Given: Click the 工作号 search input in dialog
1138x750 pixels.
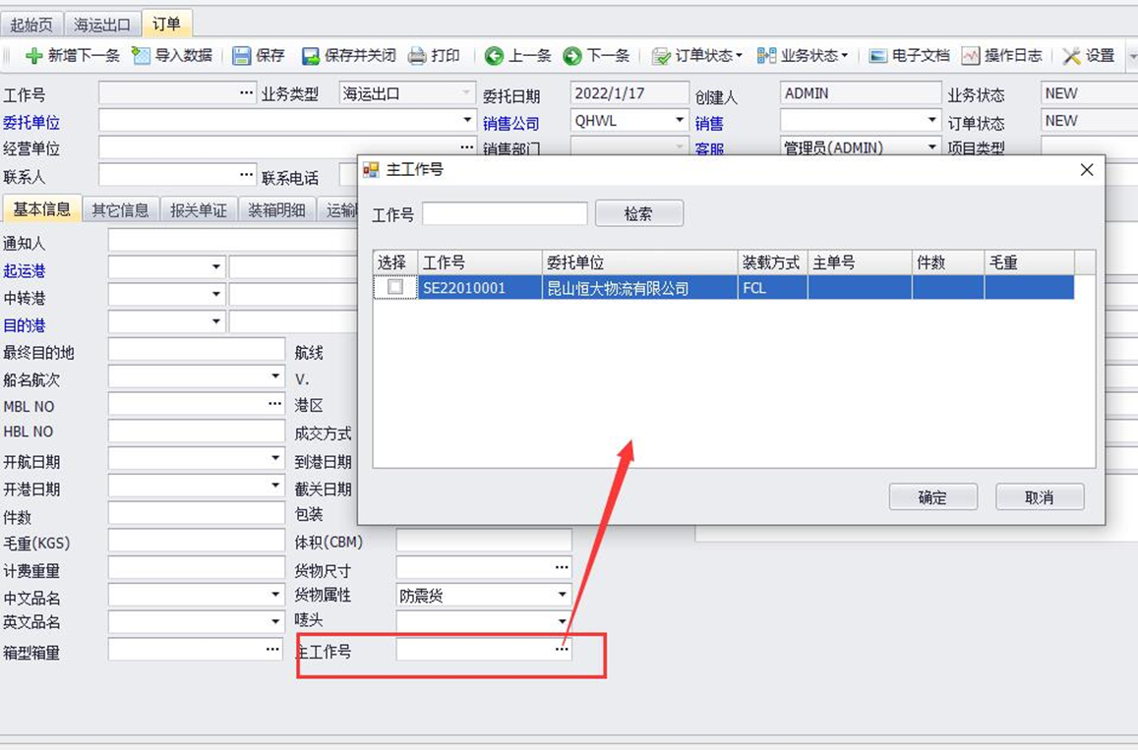Looking at the screenshot, I should 506,214.
